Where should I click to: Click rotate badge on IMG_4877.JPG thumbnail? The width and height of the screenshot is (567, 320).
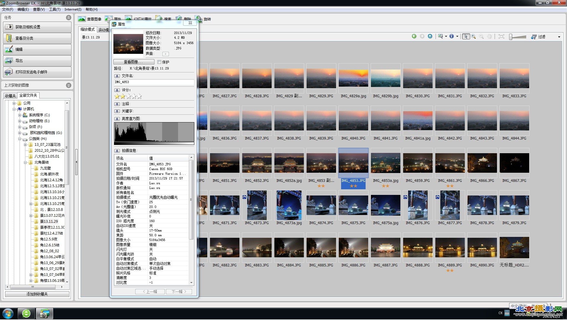pyautogui.click(x=438, y=197)
